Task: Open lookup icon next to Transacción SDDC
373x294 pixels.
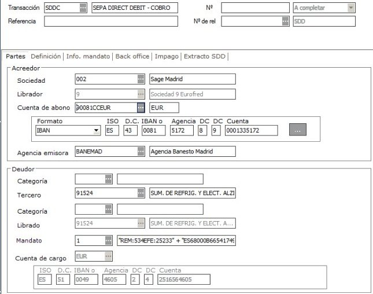Action: 83,8
